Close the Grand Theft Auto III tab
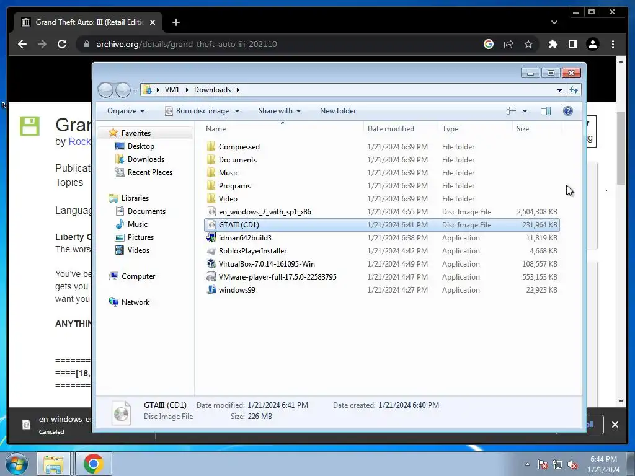Screen dimensions: 635x476 (153, 22)
